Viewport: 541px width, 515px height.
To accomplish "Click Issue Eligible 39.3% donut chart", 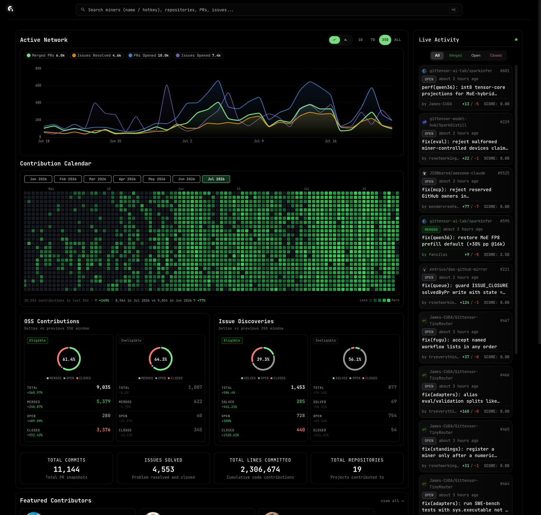I will 263,359.
